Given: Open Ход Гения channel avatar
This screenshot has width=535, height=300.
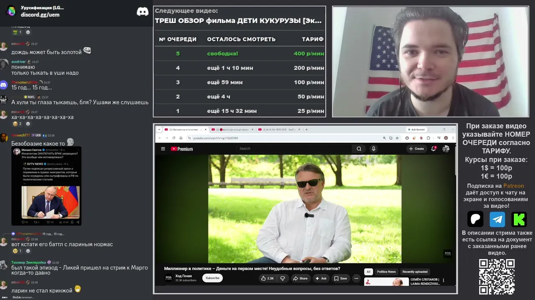Looking at the screenshot, I should click(x=168, y=278).
